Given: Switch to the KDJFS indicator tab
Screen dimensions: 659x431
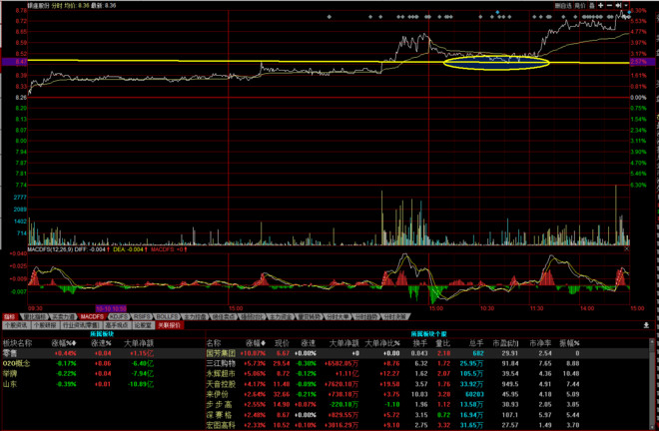Looking at the screenshot, I should pyautogui.click(x=120, y=316).
